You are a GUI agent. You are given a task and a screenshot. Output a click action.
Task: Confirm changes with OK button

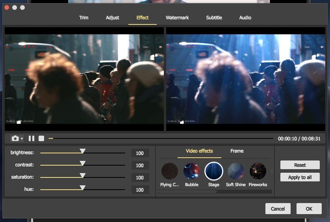pyautogui.click(x=309, y=209)
